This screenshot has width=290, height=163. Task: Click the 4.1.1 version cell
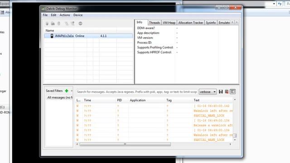tap(103, 36)
